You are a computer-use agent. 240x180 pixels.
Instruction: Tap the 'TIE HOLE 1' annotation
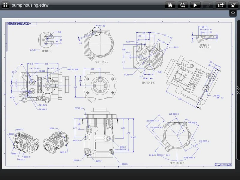43,71
